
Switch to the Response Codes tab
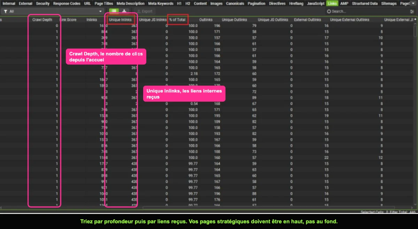click(x=67, y=3)
